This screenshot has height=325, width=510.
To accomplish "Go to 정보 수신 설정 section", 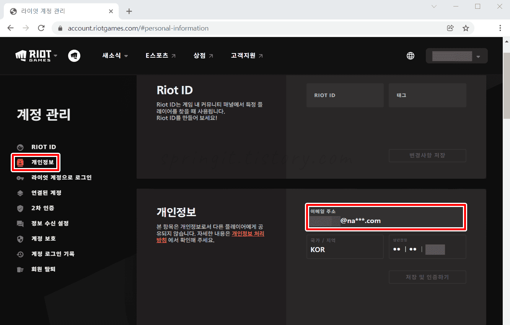I will click(50, 223).
